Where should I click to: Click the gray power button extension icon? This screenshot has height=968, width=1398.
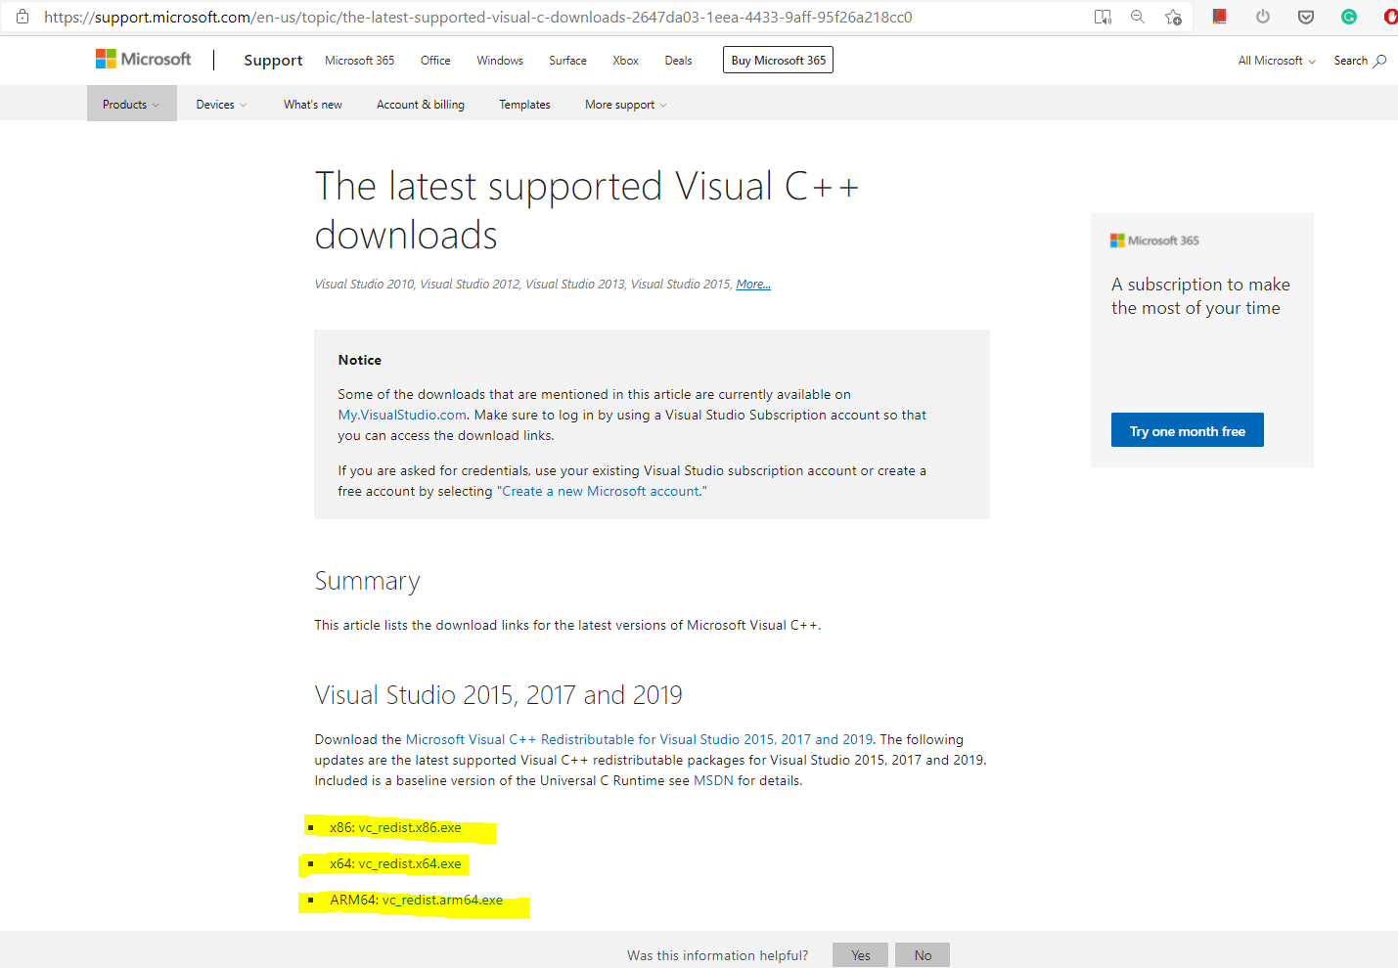[x=1263, y=17]
